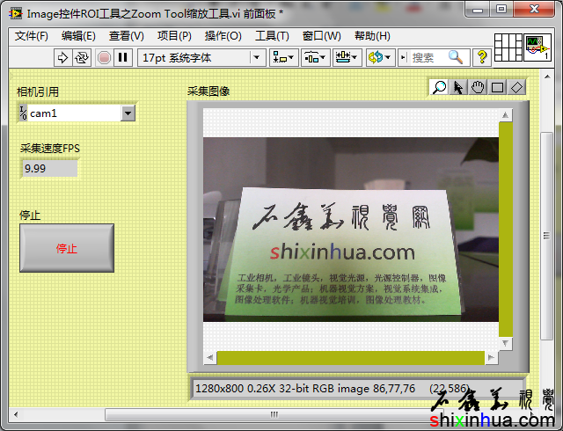Screen dimensions: 563x431
Task: Click the VI connector pane grid icon
Action: [x=508, y=47]
